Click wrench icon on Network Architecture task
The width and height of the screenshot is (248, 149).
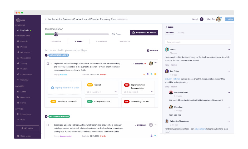(x=155, y=136)
